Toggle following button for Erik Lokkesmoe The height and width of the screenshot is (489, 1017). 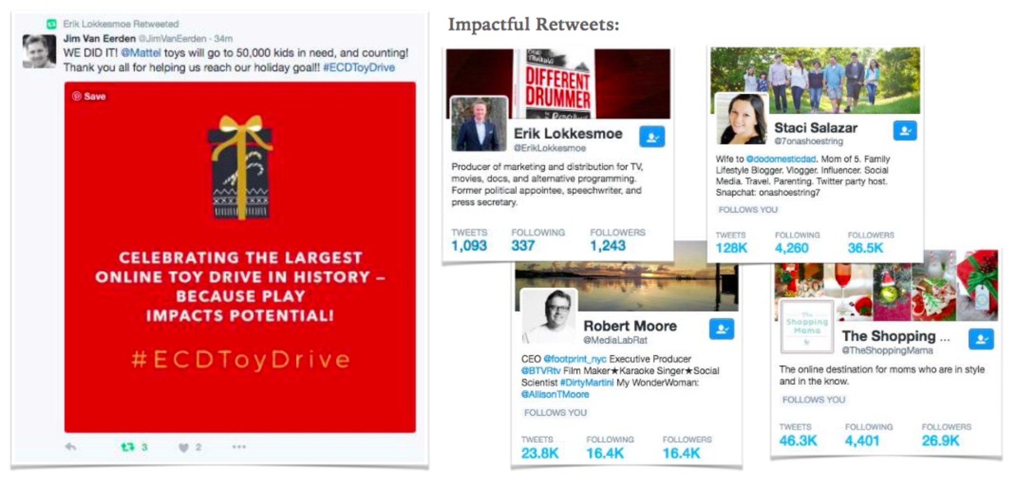[x=652, y=137]
